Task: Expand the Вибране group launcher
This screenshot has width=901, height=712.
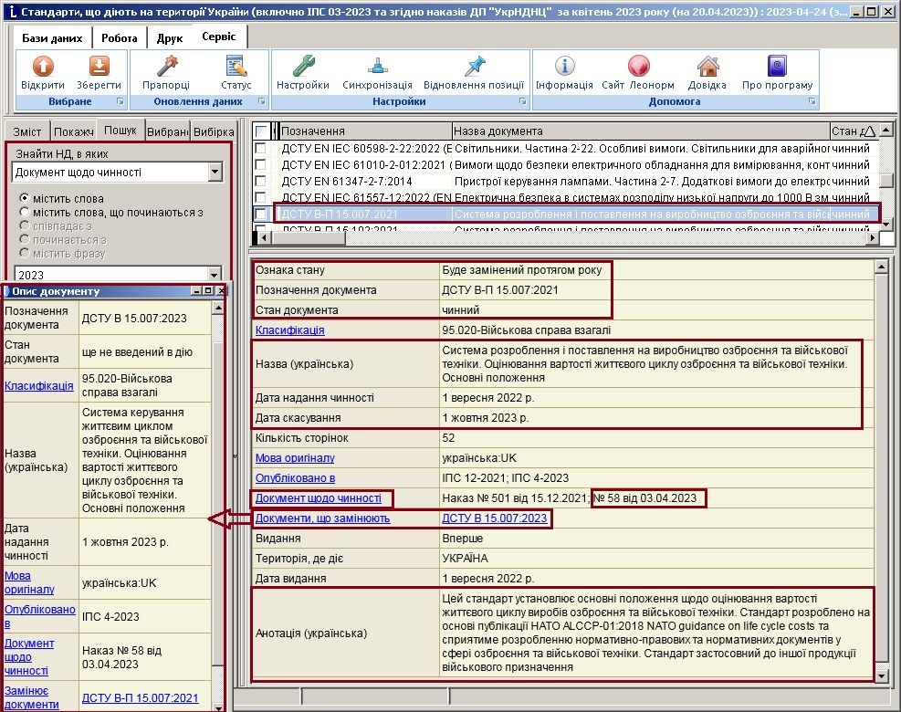Action: [x=120, y=101]
